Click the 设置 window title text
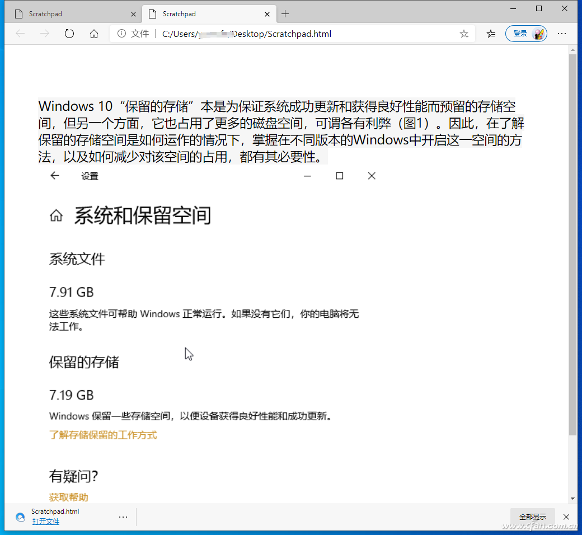 pyautogui.click(x=90, y=176)
